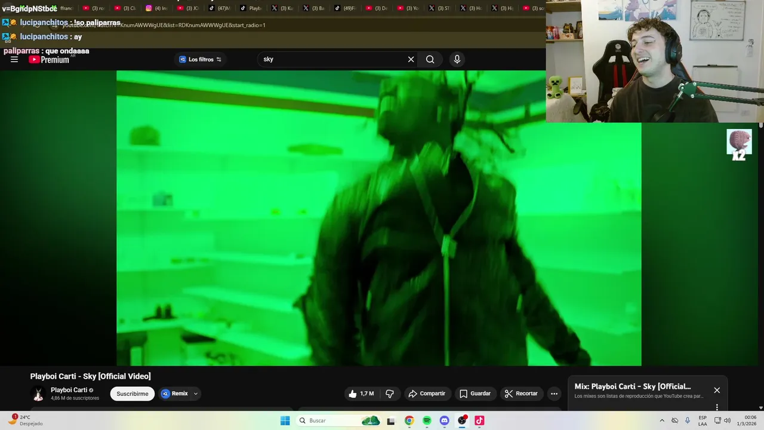Open Playboi Carti channel avatar
Screen dimensions: 764x430
coord(38,394)
